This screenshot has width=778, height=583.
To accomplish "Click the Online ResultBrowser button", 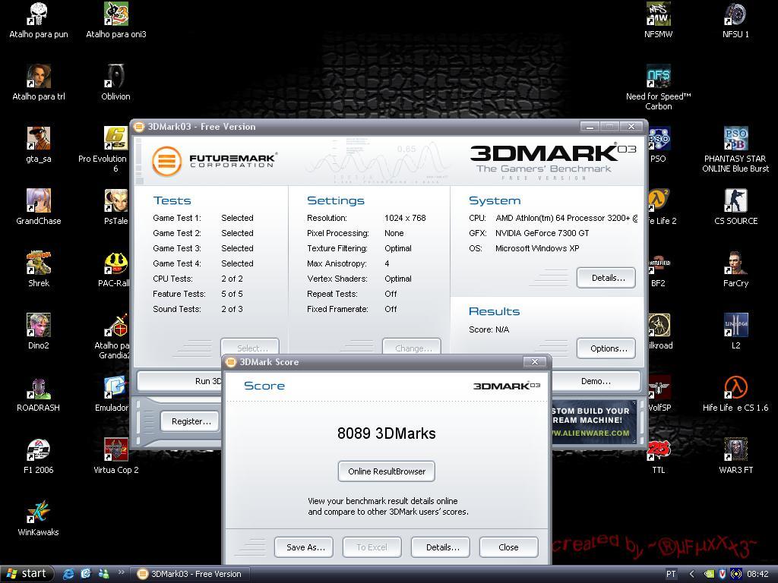I will (387, 471).
